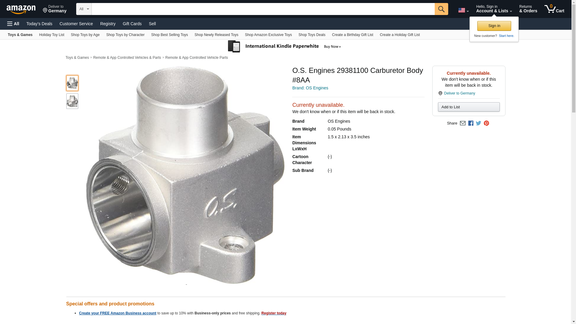This screenshot has width=576, height=324.
Task: Share product on Twitter
Action: [x=478, y=123]
